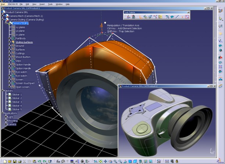Open the Formula f(x) tool
Image resolution: width=225 pixels, height=164 pixels.
point(58,161)
